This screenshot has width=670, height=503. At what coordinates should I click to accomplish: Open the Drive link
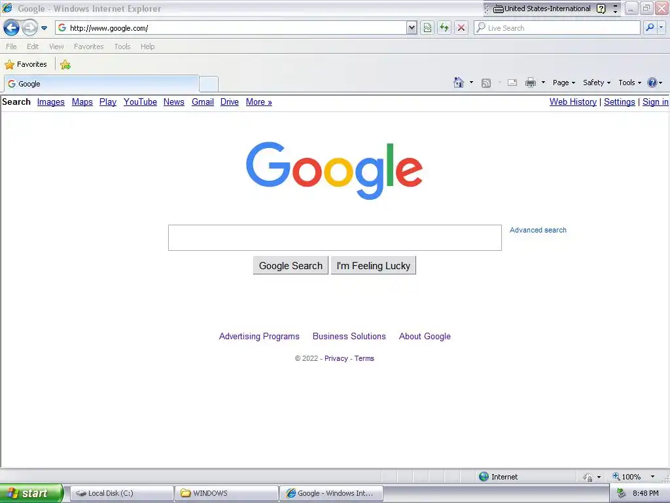pos(230,102)
